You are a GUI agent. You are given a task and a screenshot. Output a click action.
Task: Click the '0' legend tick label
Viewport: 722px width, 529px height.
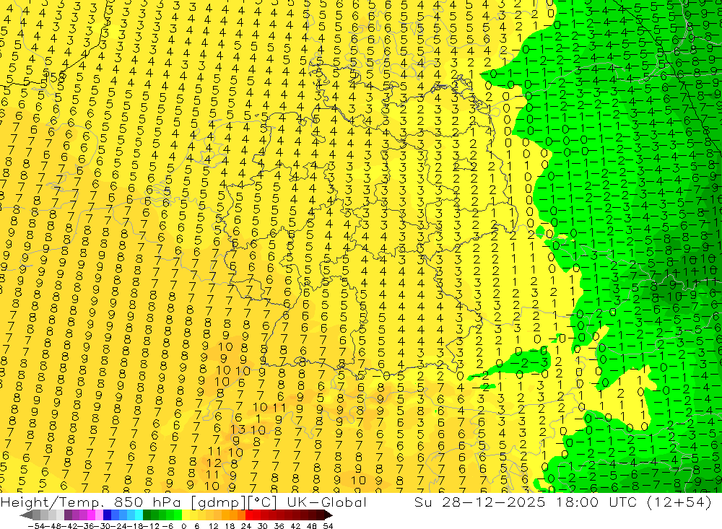(x=183, y=526)
